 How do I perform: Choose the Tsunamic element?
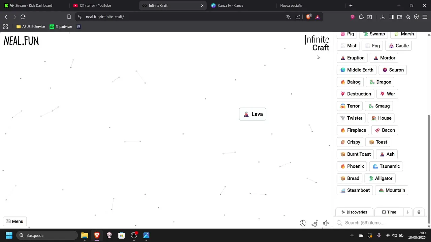pyautogui.click(x=386, y=166)
